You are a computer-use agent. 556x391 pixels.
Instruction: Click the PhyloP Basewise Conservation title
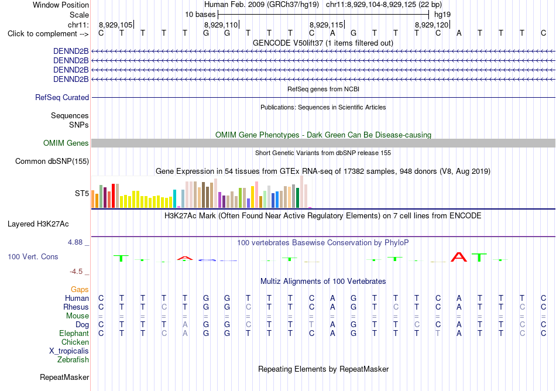[323, 242]
